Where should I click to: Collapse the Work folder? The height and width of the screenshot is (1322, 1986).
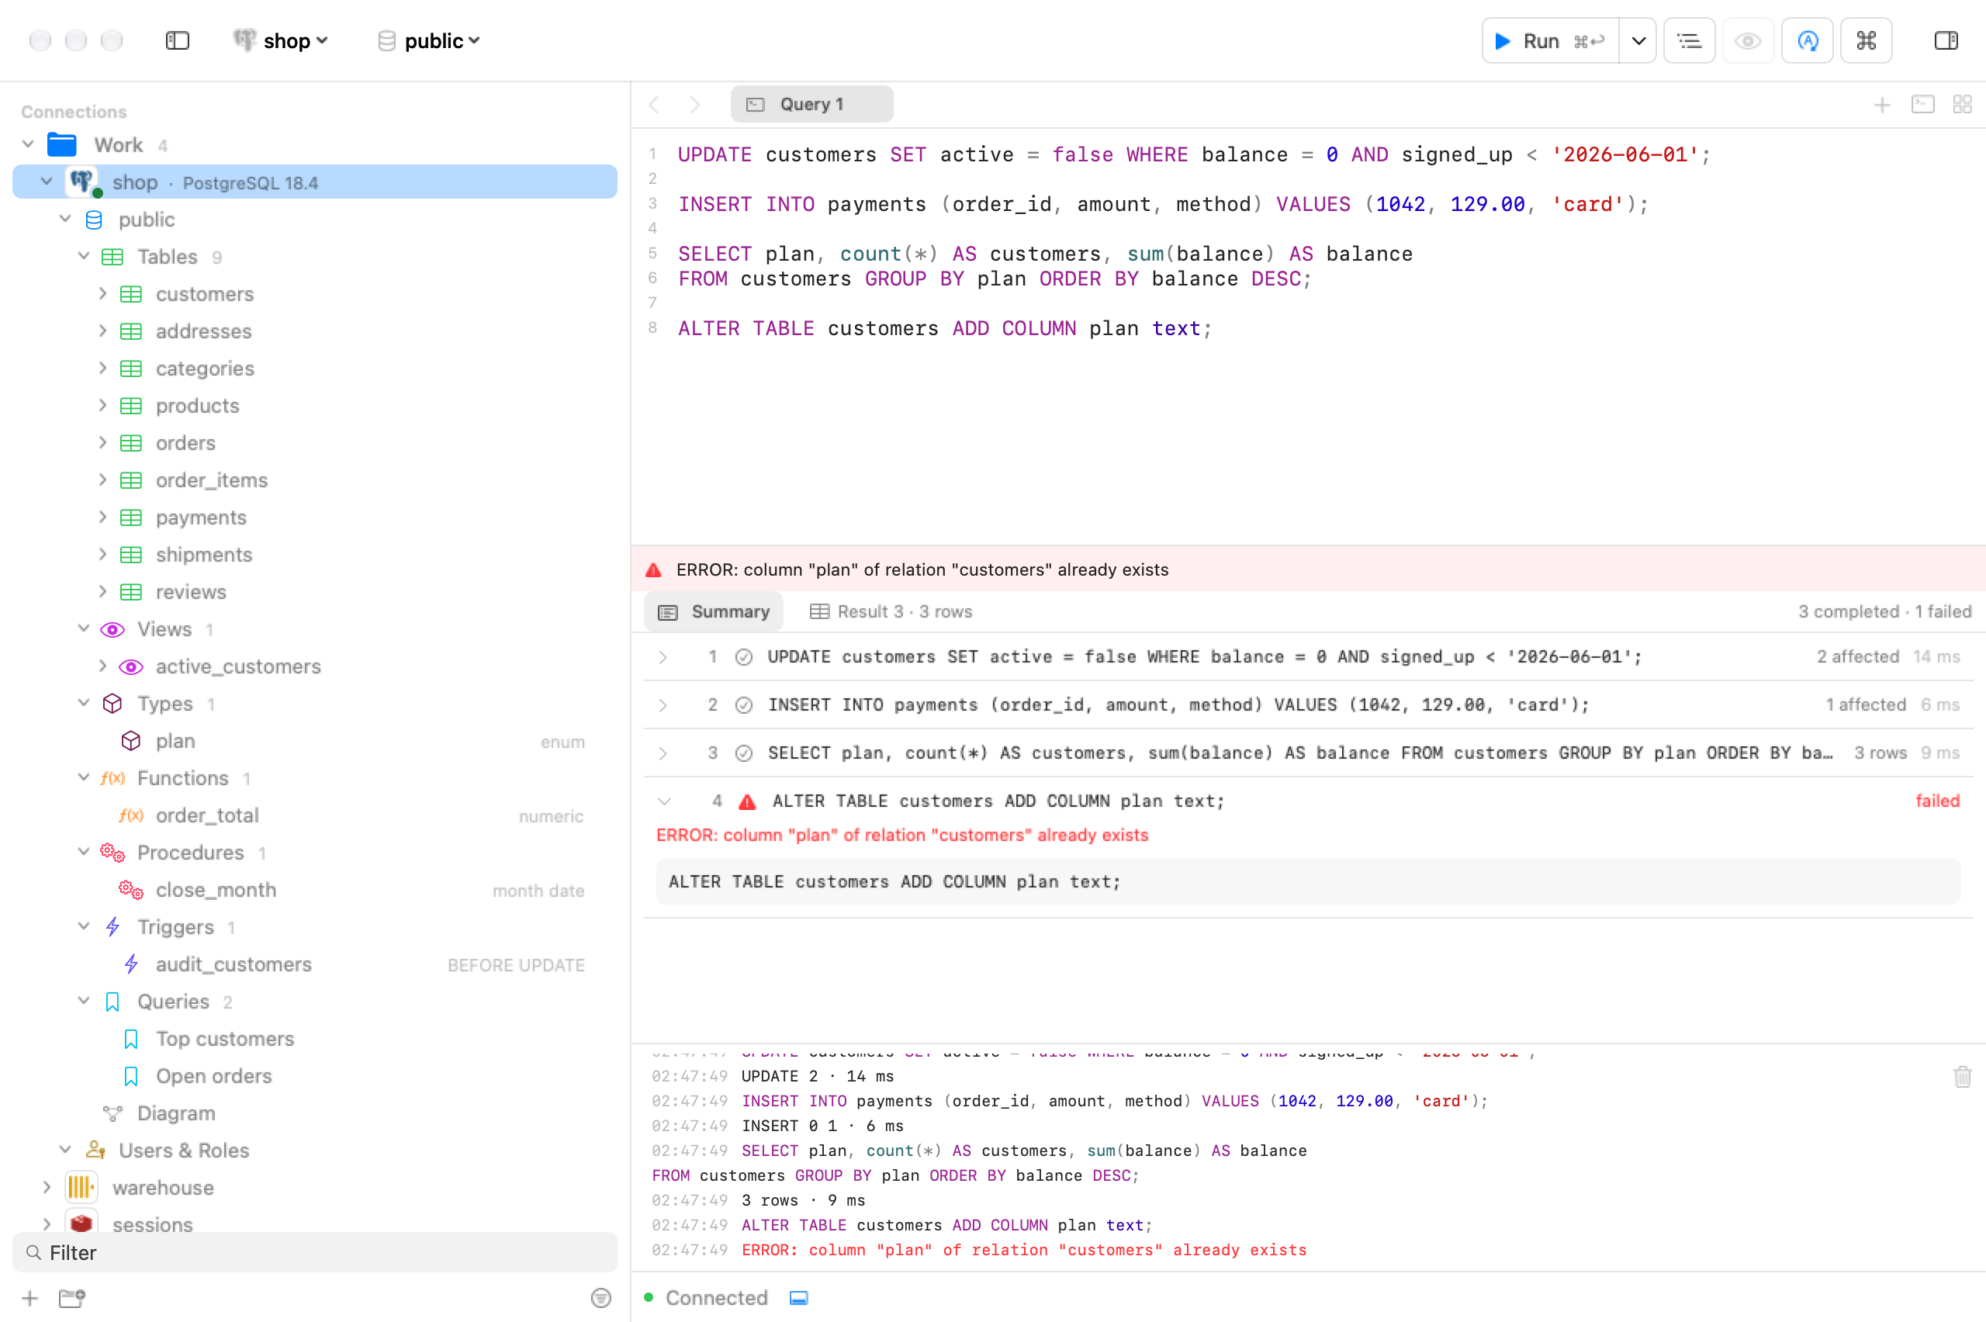[28, 145]
